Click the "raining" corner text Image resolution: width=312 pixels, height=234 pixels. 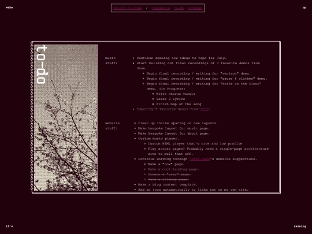[300, 226]
